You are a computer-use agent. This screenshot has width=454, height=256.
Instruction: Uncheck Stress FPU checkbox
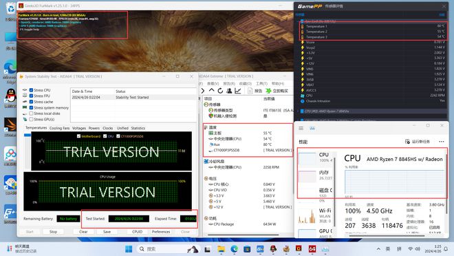click(x=31, y=96)
